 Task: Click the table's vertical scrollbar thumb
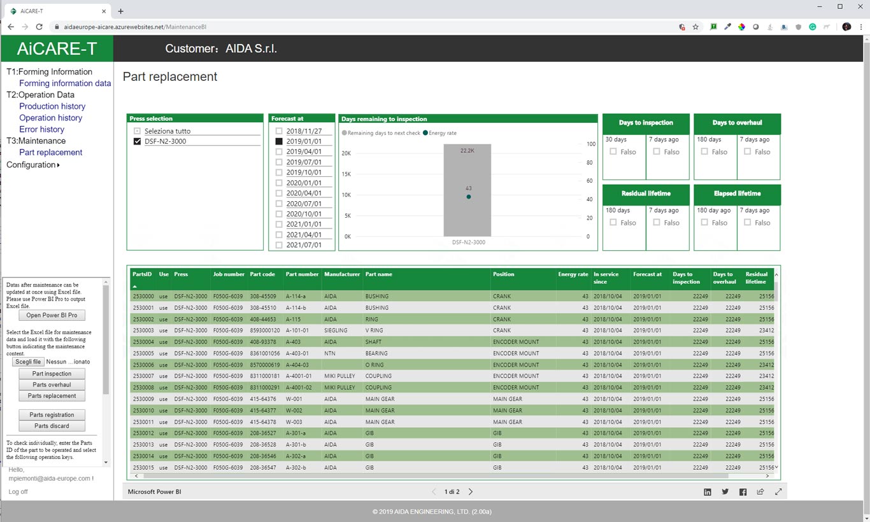(x=776, y=291)
